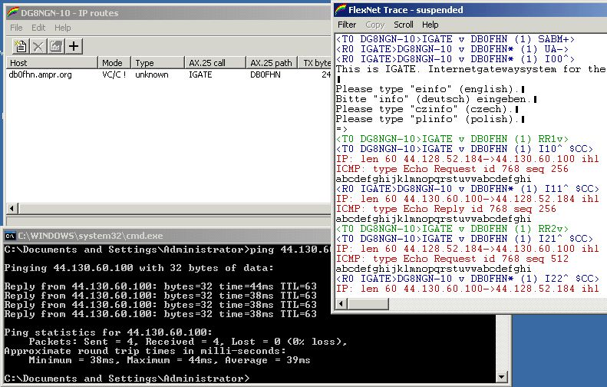Click the Type column header
607x387 pixels.
pyautogui.click(x=157, y=63)
